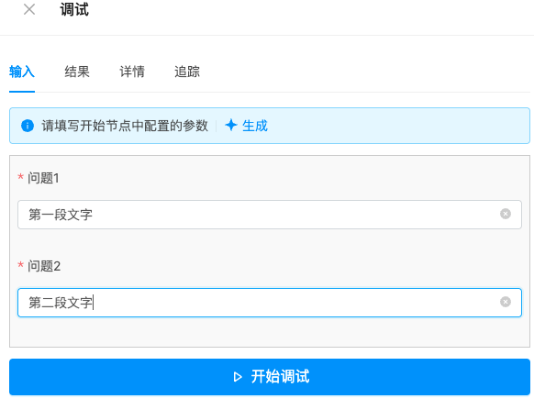Click the 问题1 field label

click(43, 178)
